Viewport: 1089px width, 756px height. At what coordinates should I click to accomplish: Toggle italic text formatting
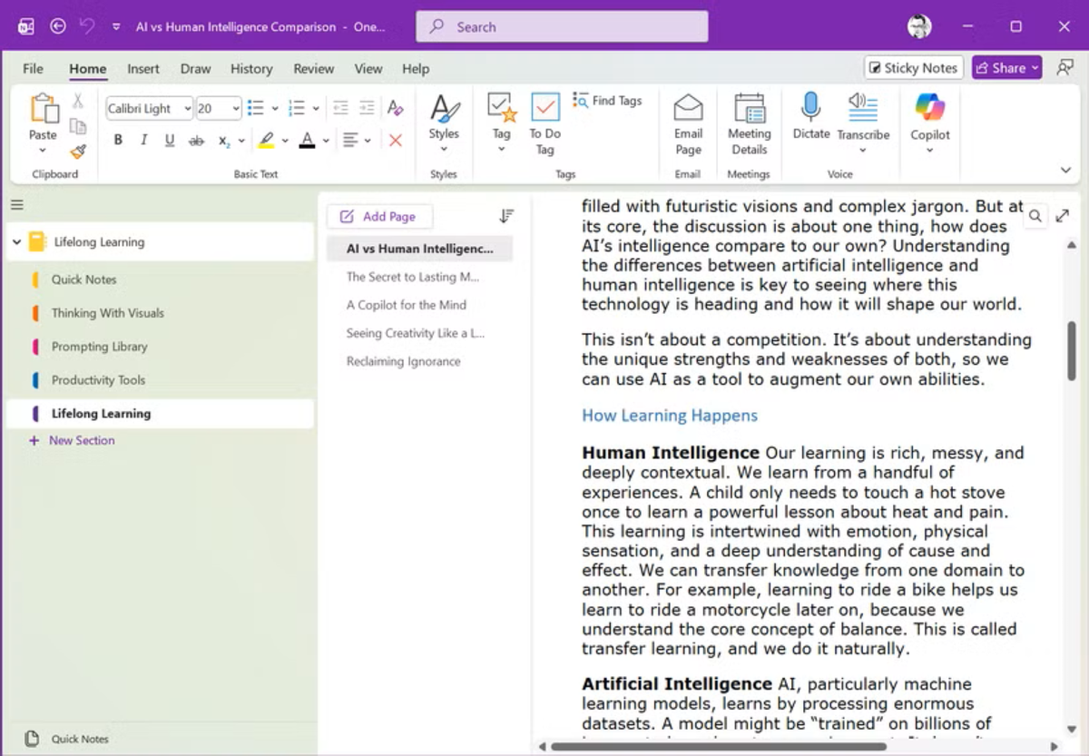[x=143, y=140]
